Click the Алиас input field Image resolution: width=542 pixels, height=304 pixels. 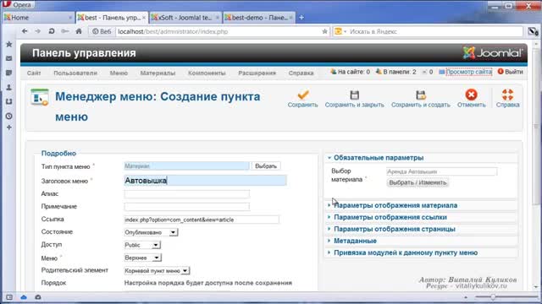coord(186,194)
